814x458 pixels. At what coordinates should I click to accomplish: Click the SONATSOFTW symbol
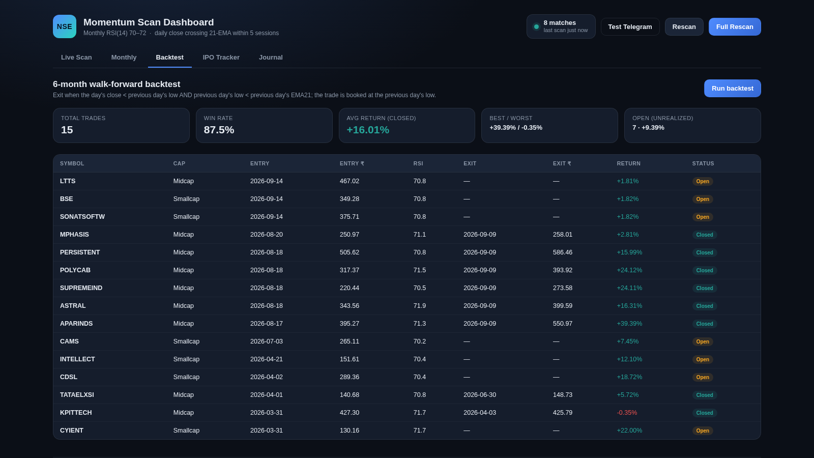point(82,217)
